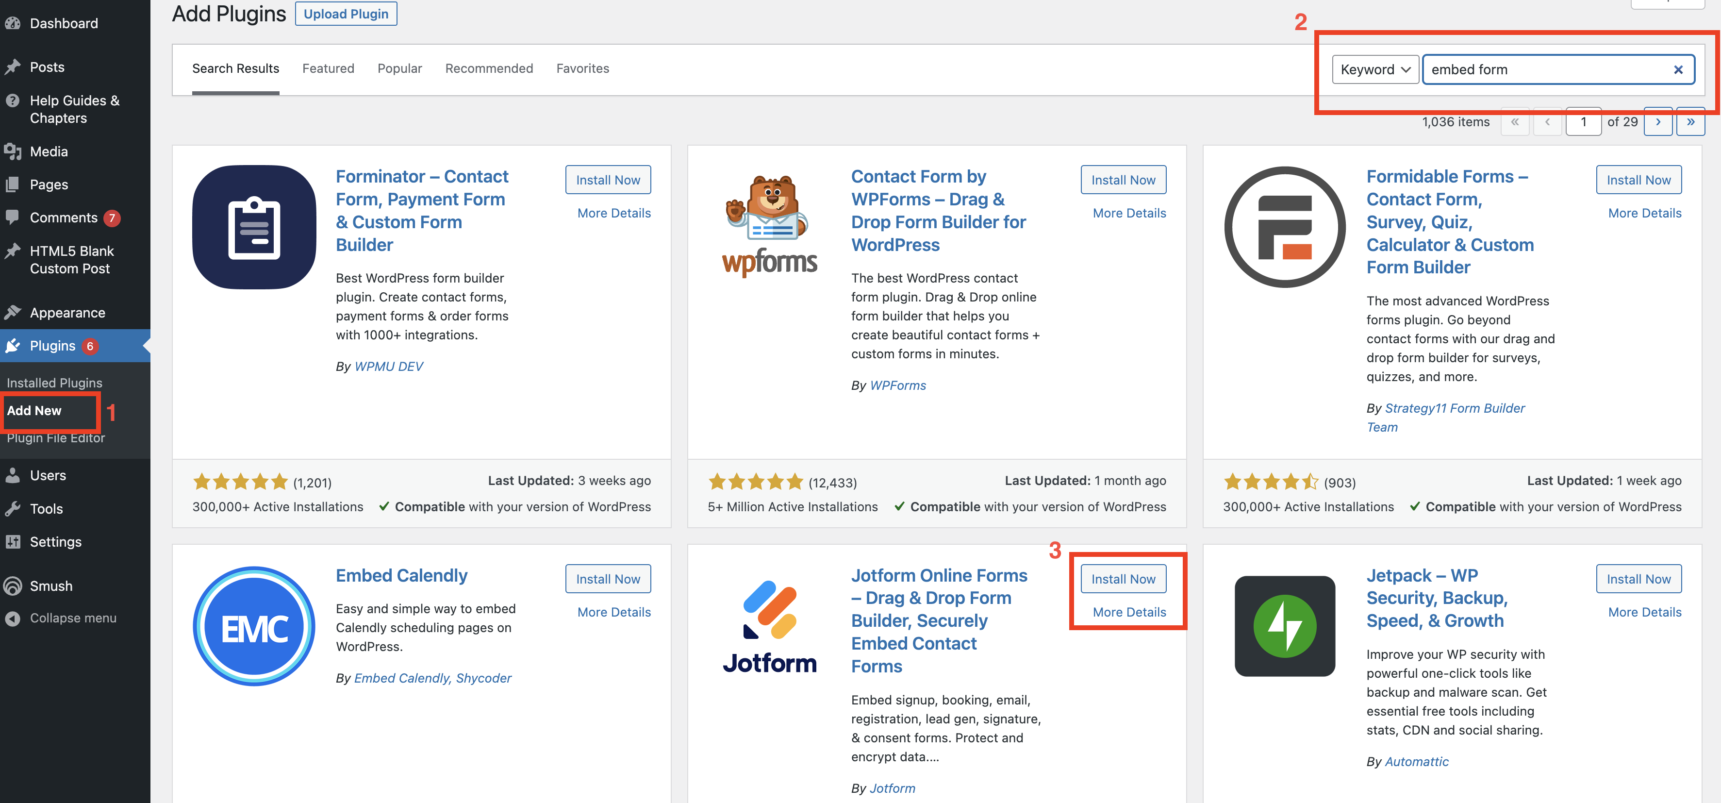Click the Jetpack green lightning logo
Image resolution: width=1721 pixels, height=803 pixels.
(x=1284, y=626)
